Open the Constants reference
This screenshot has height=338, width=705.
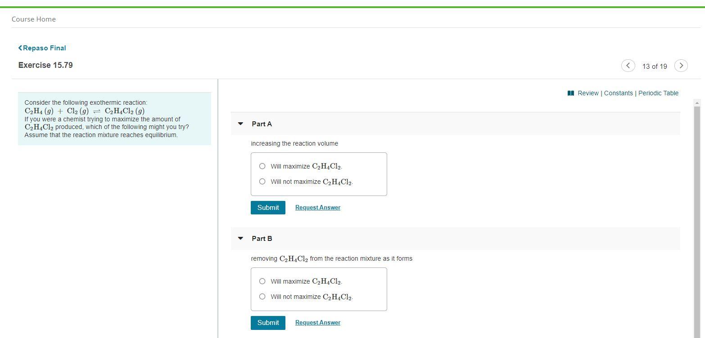[x=619, y=93]
